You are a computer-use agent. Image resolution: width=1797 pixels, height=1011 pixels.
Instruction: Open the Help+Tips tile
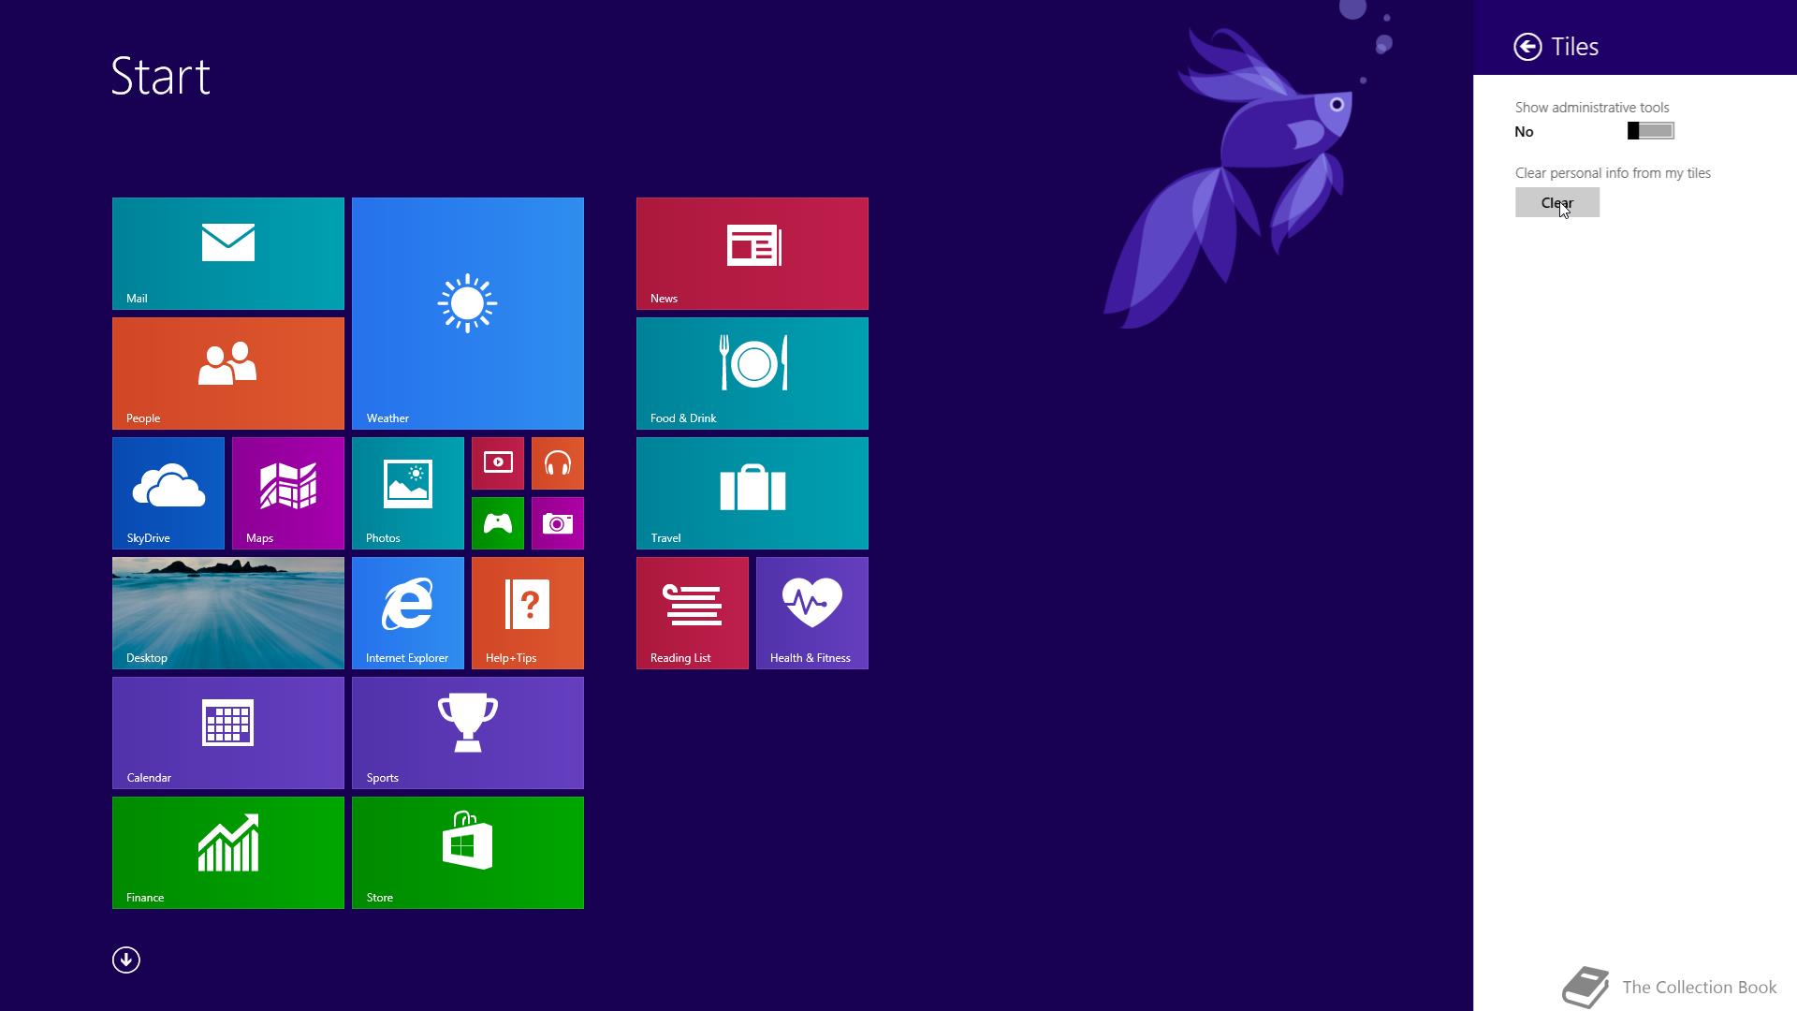(528, 613)
